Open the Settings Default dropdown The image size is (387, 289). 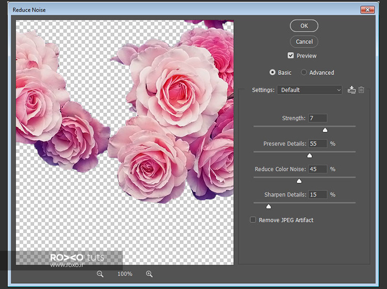click(310, 90)
